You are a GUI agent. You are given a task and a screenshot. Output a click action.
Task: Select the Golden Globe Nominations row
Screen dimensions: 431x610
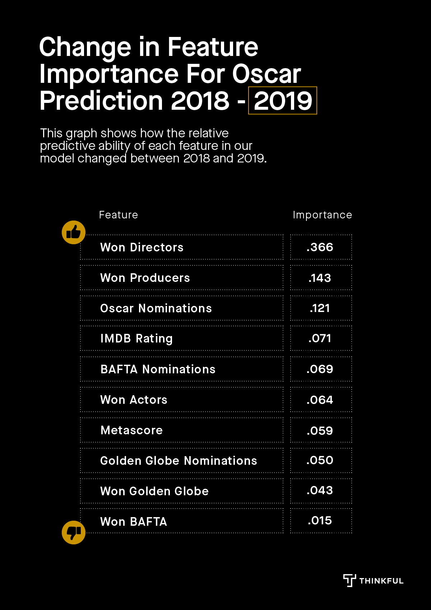tap(182, 460)
